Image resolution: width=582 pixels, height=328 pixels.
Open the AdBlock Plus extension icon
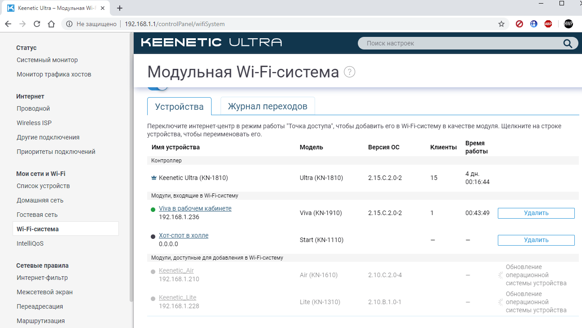point(548,24)
